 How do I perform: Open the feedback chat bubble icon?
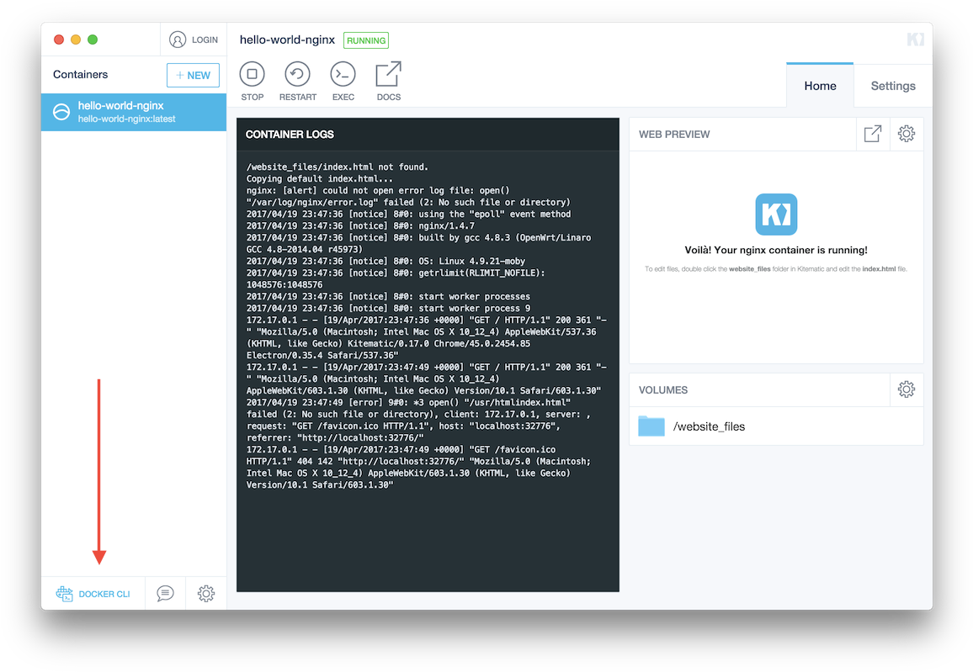point(165,594)
